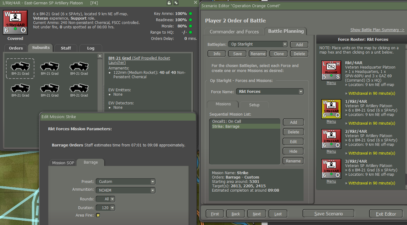Switch to the Missions tab
This screenshot has width=407, height=225.
point(223,104)
